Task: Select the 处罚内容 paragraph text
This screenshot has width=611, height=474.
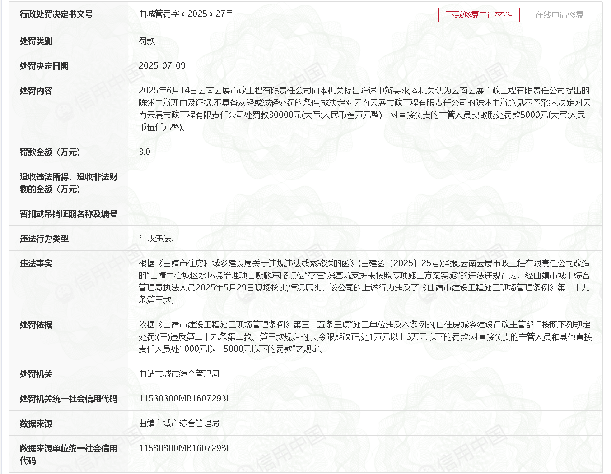Action: 364,109
